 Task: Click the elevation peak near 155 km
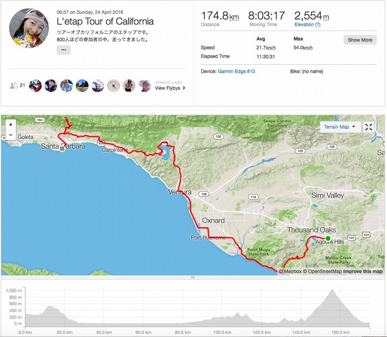pos(332,290)
